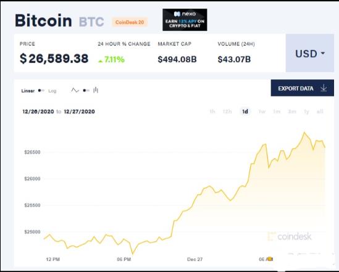
Task: Toggle the Linear/Log scale switch
Action: pos(41,90)
